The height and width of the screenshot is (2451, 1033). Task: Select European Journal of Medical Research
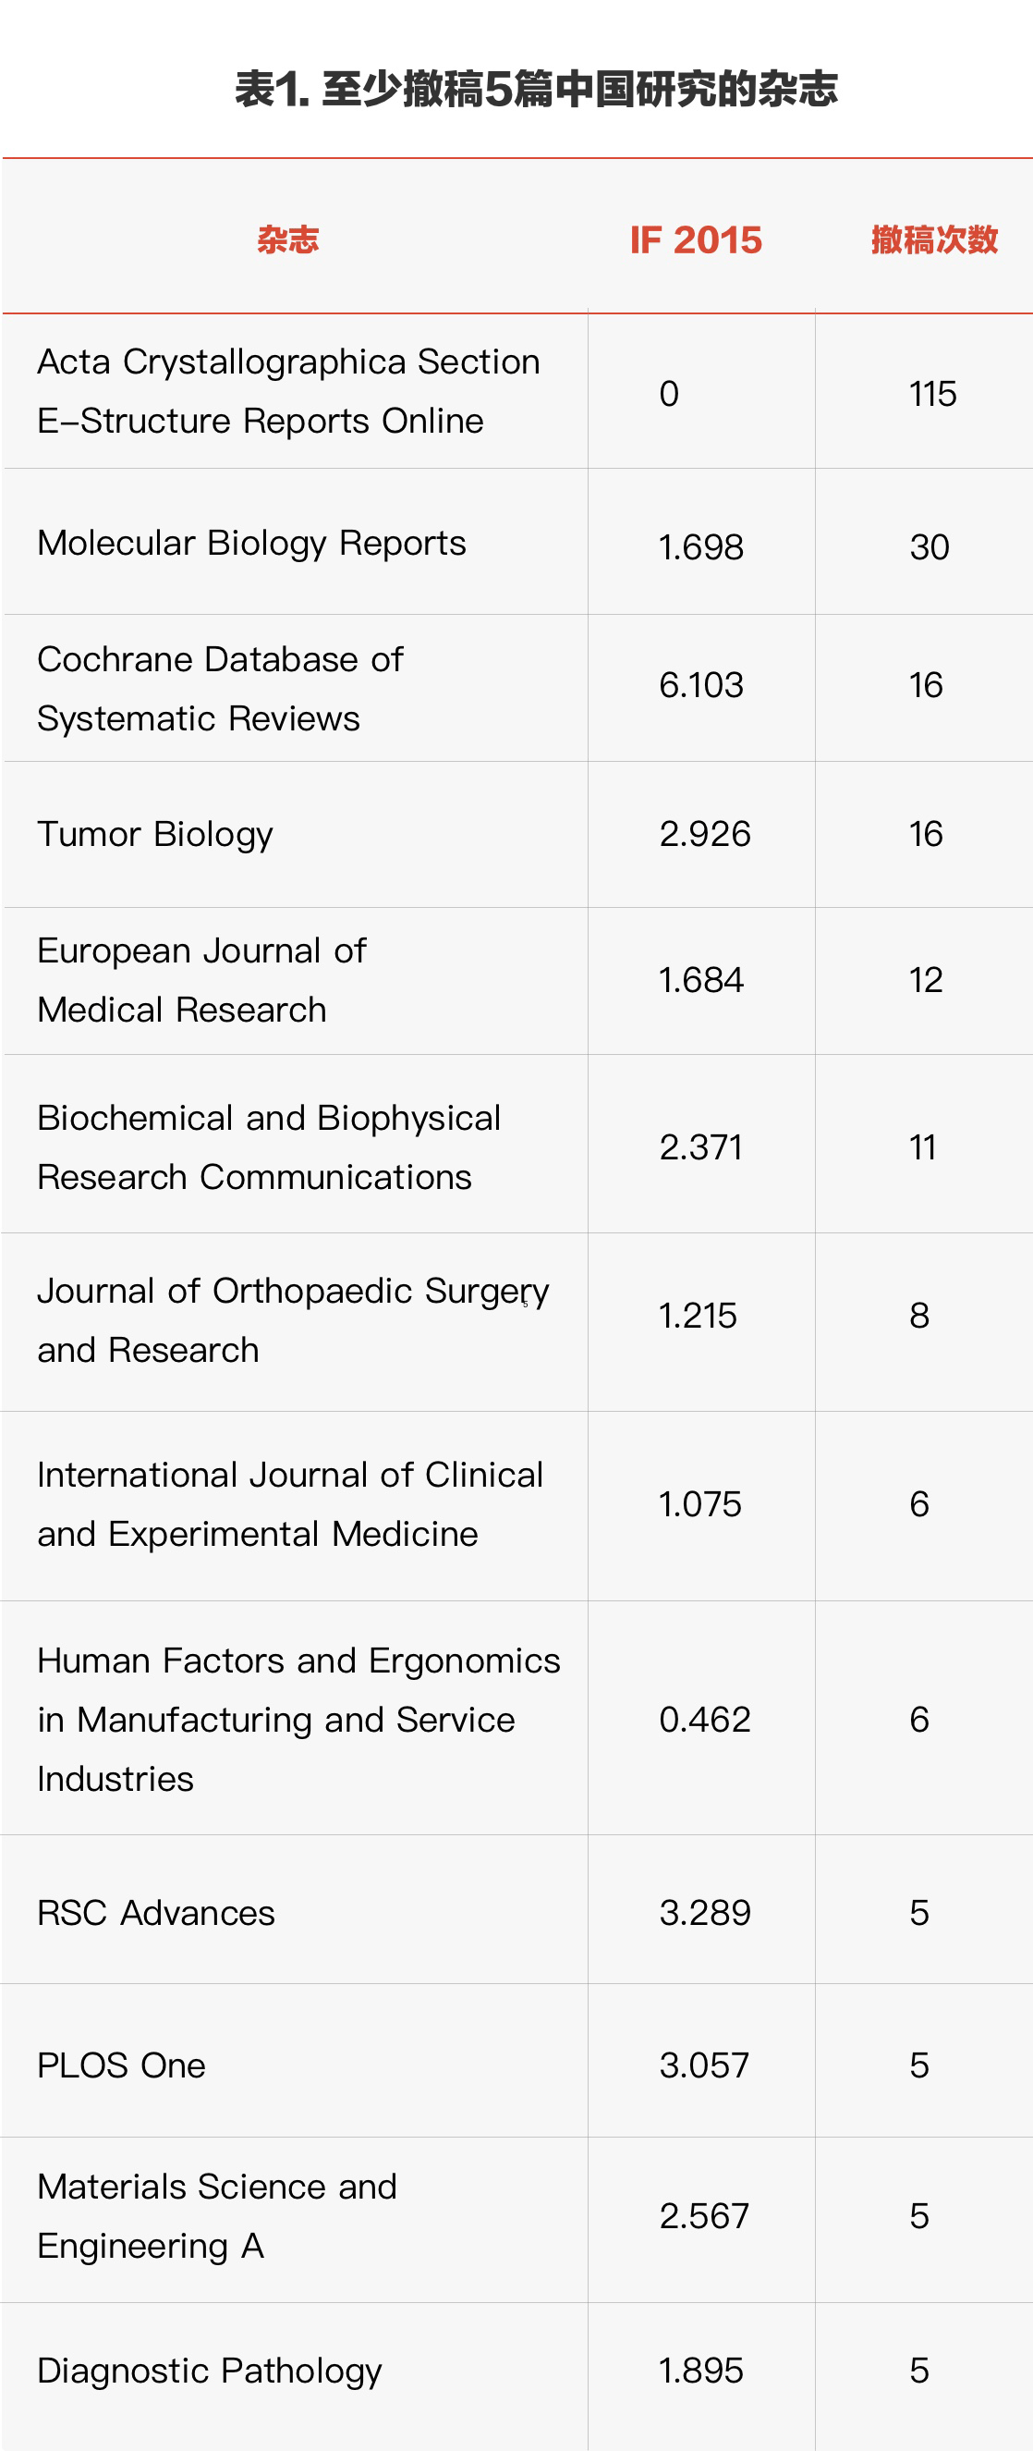point(201,980)
